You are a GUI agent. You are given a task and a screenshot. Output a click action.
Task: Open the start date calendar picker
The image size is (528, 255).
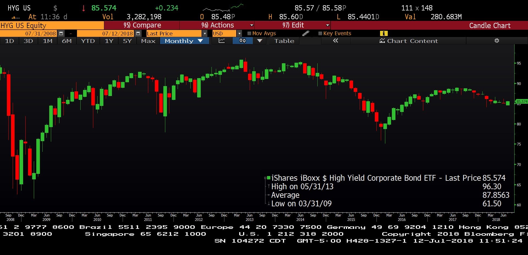click(61, 34)
